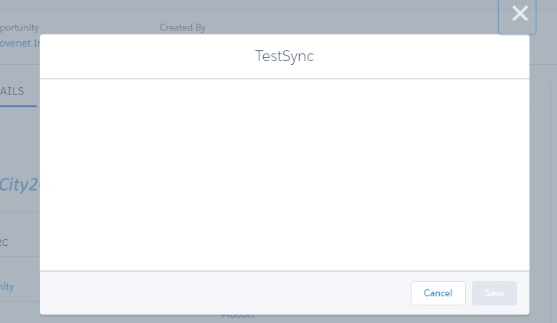Click the TestSync dialog title

pyautogui.click(x=285, y=57)
